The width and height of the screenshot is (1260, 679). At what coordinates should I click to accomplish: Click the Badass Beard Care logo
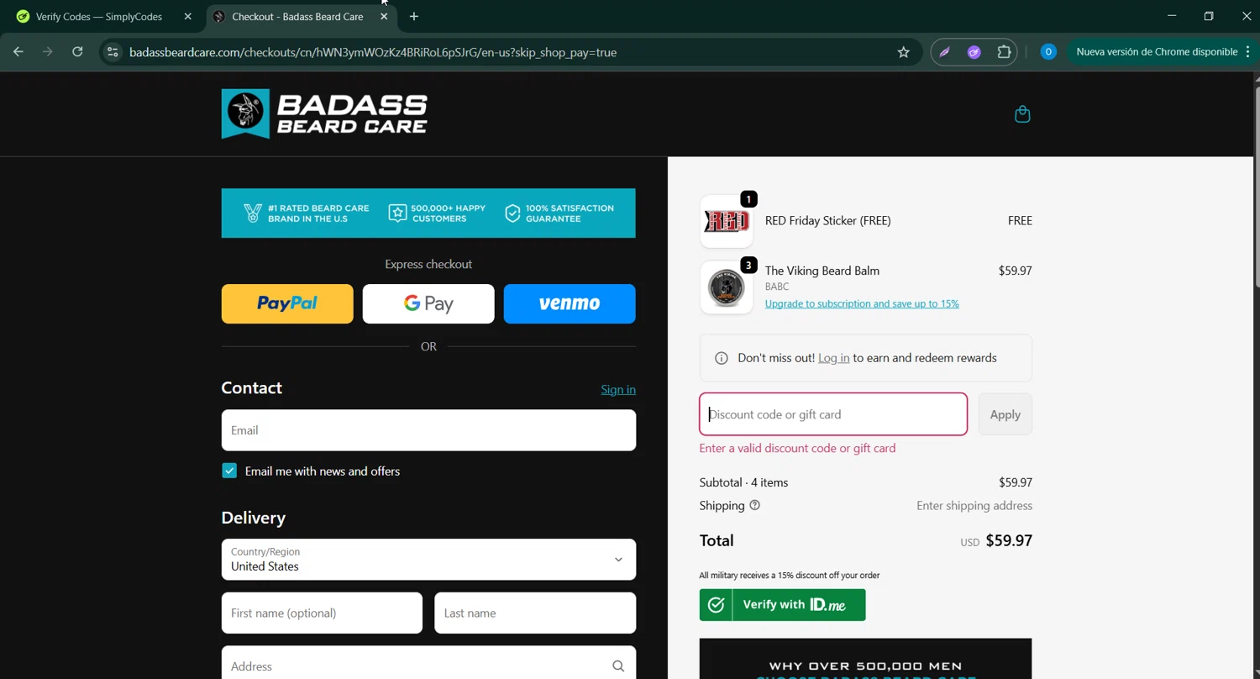pyautogui.click(x=324, y=114)
